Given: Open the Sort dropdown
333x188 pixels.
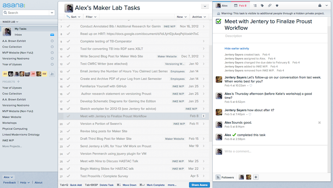Looking at the screenshot, I should [x=74, y=17].
